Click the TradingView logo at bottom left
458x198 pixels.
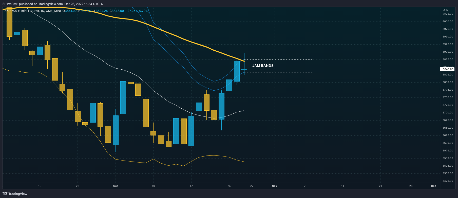pos(15,194)
